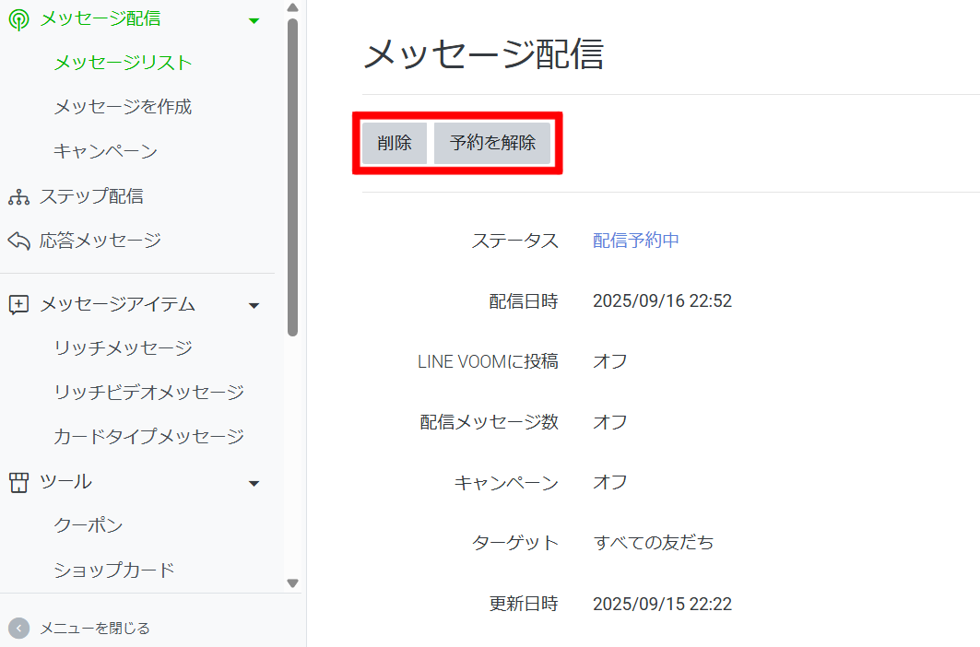The width and height of the screenshot is (980, 647).
Task: Click the メニューを閉じる circle arrow icon
Action: (x=18, y=628)
